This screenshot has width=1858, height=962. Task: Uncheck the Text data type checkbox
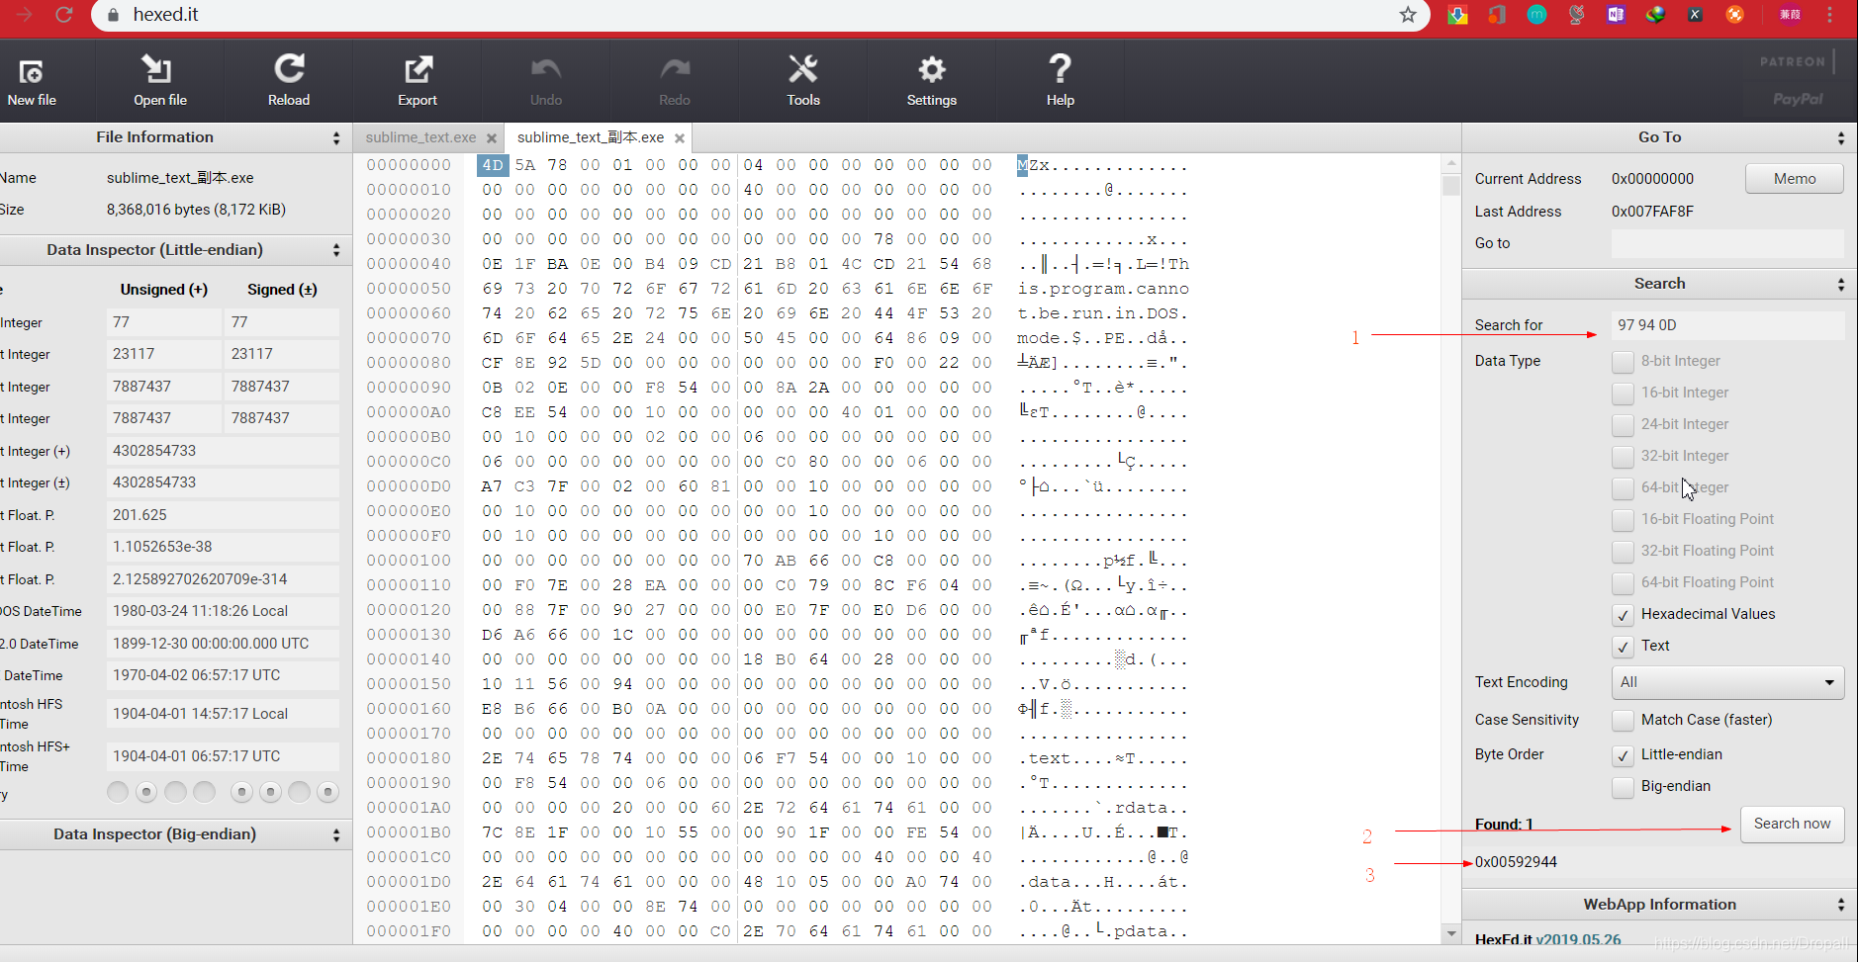tap(1623, 647)
